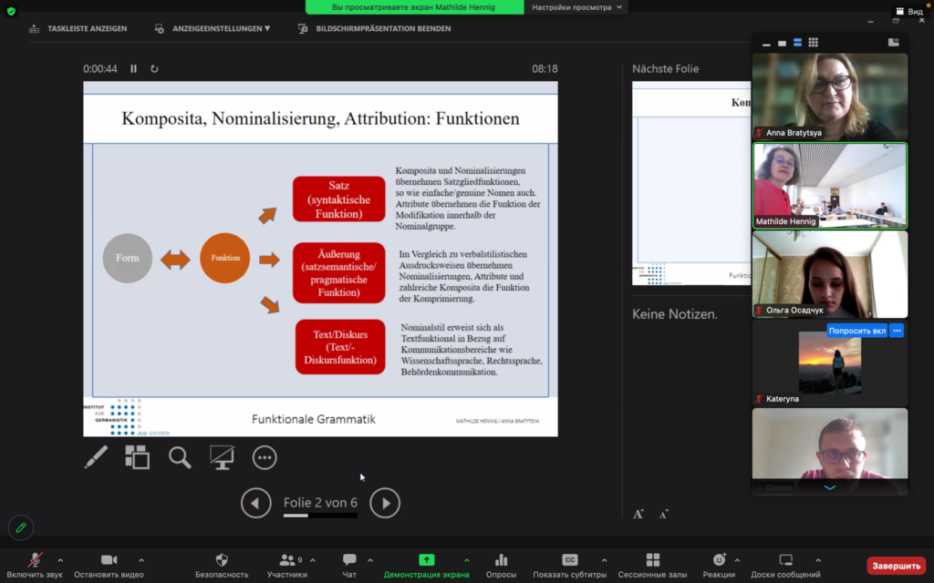Open the Опросы polls icon
934x583 pixels.
coord(501,565)
